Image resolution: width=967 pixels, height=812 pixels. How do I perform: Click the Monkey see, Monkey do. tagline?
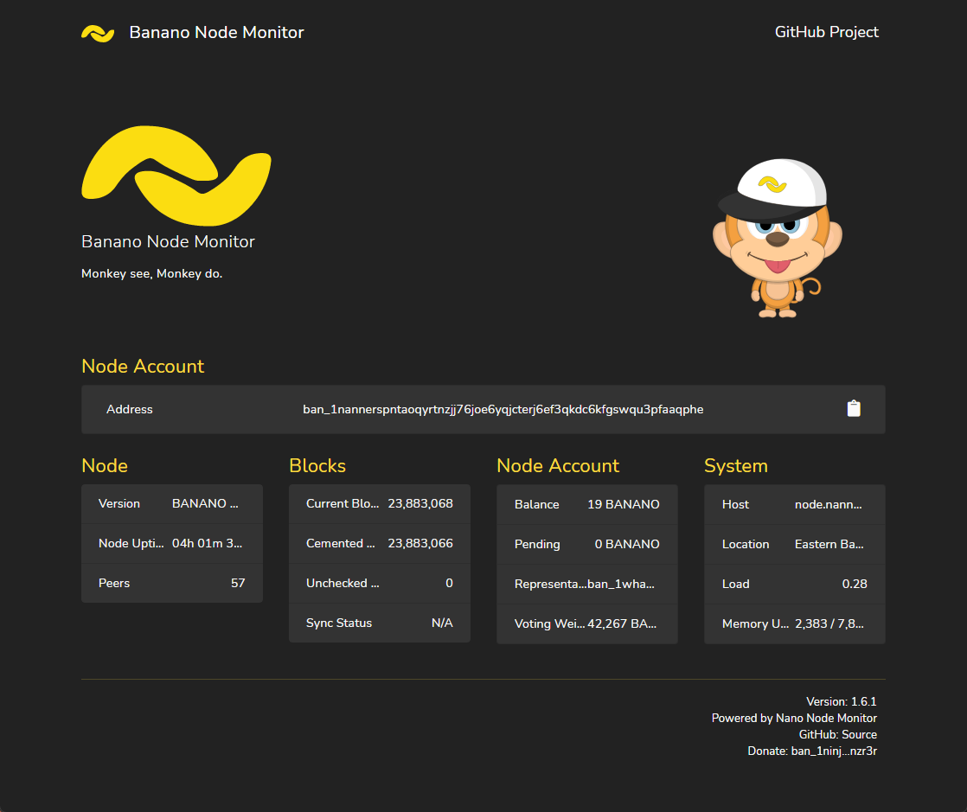click(151, 274)
